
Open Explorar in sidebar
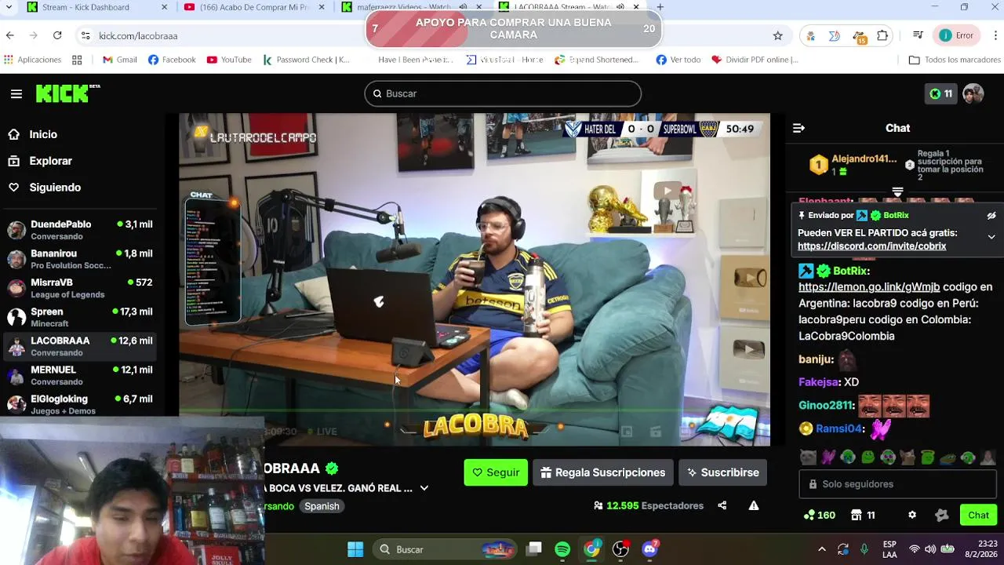point(40,161)
